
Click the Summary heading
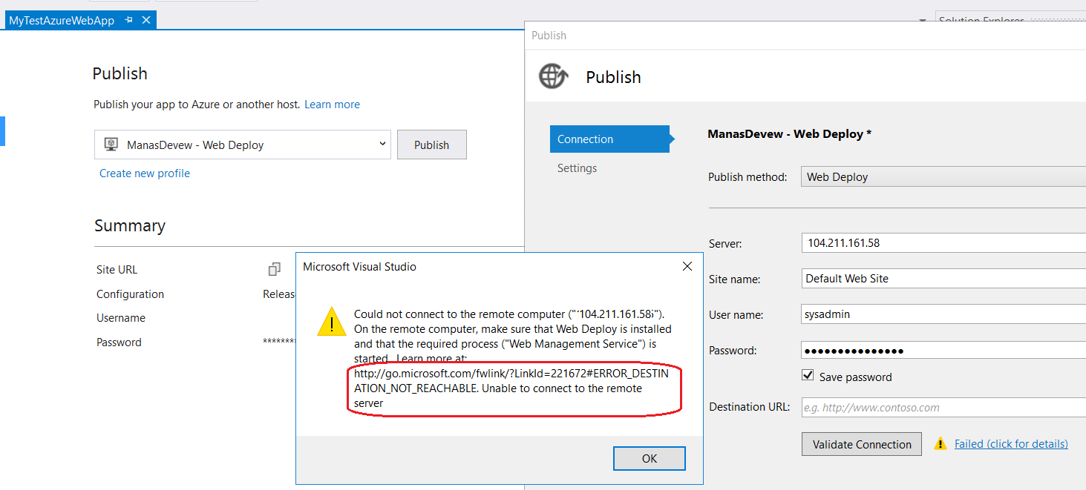pos(130,225)
